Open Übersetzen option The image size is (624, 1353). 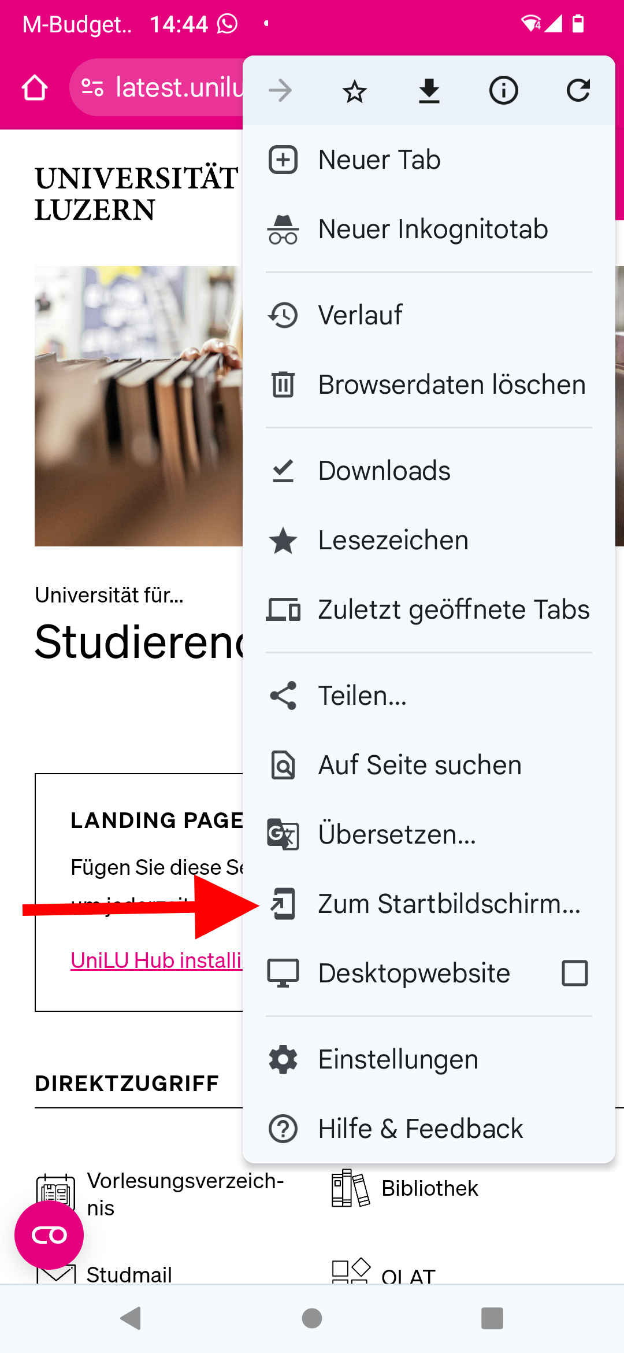click(x=429, y=834)
